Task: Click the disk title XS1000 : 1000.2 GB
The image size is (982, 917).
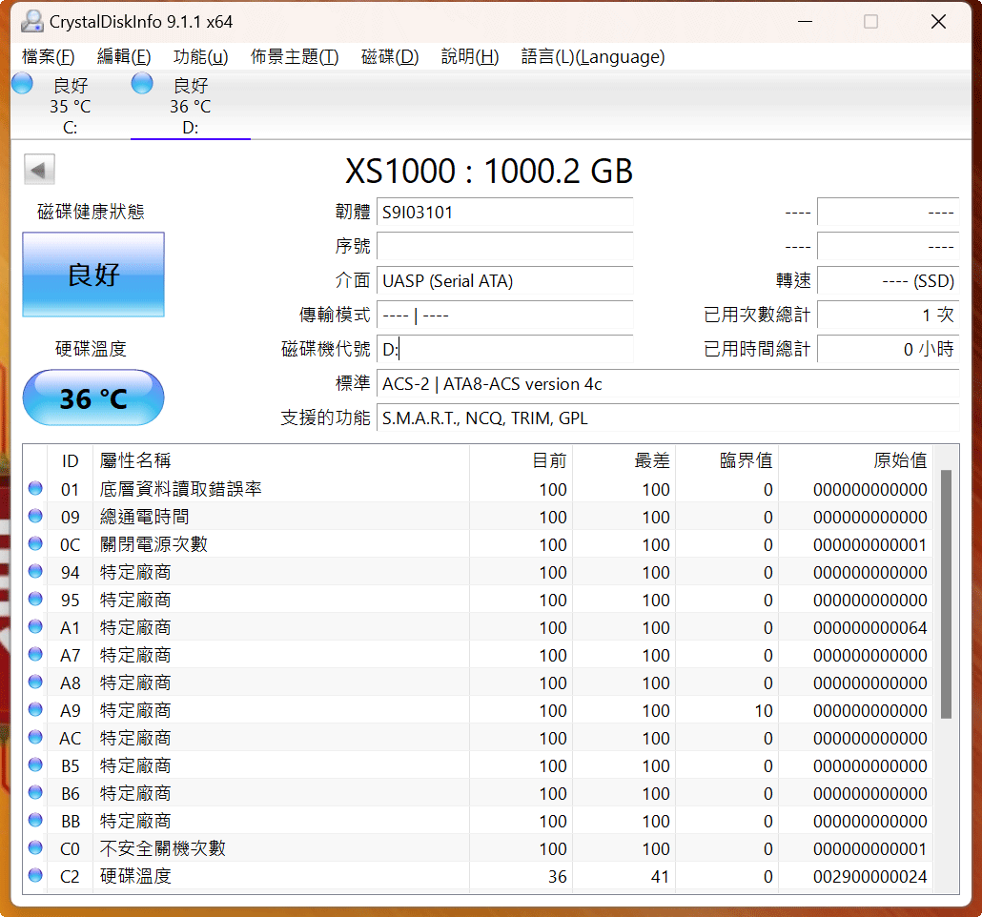Action: coord(489,171)
